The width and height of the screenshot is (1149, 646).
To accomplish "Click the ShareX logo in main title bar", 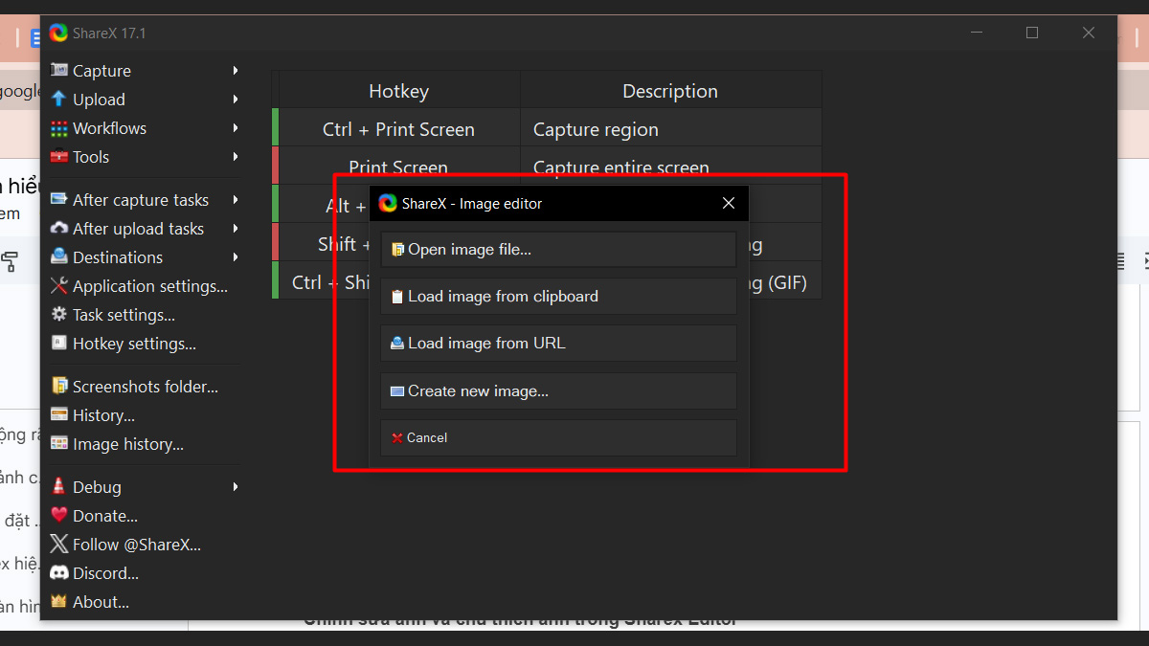I will click(58, 33).
